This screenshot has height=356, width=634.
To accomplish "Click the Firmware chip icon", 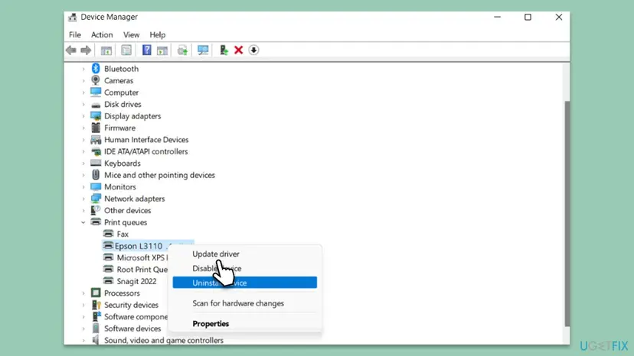I will pyautogui.click(x=96, y=128).
